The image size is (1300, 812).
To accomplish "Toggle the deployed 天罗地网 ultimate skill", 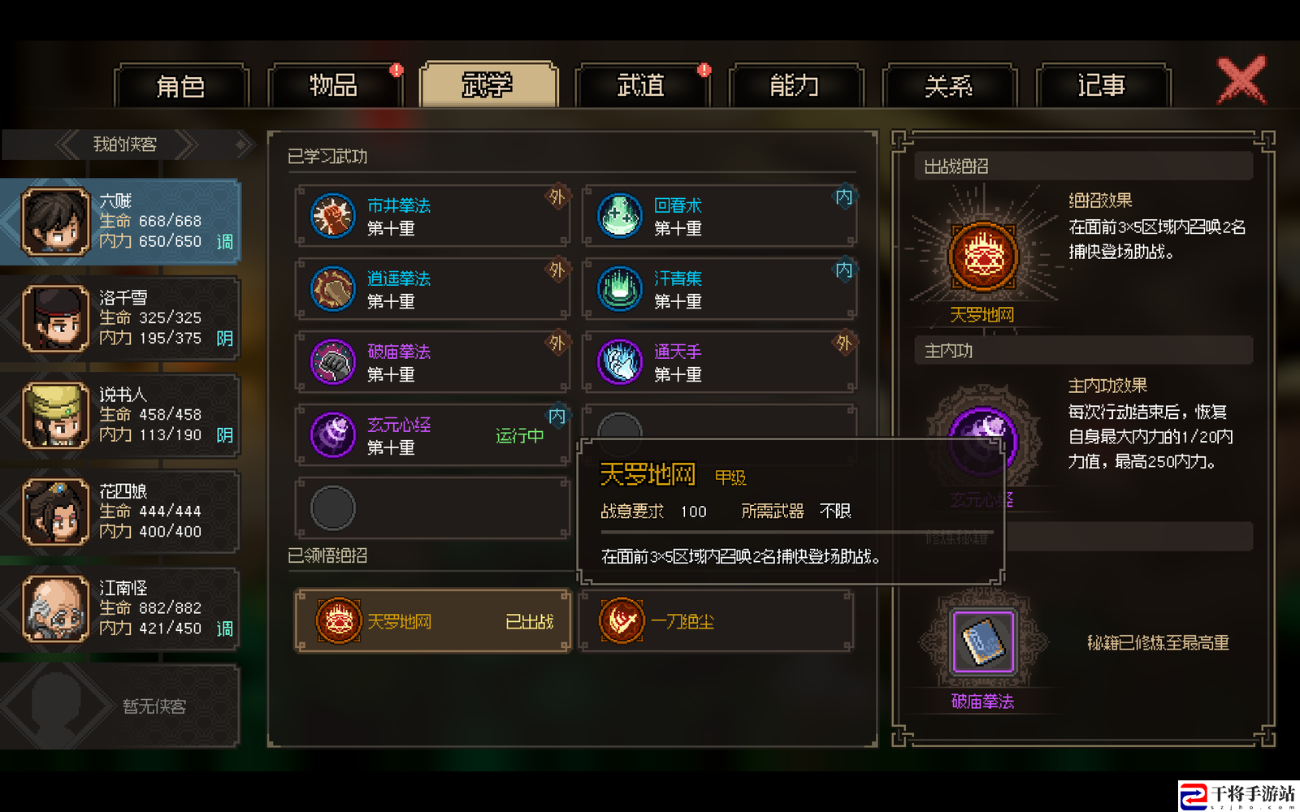I will tap(433, 621).
